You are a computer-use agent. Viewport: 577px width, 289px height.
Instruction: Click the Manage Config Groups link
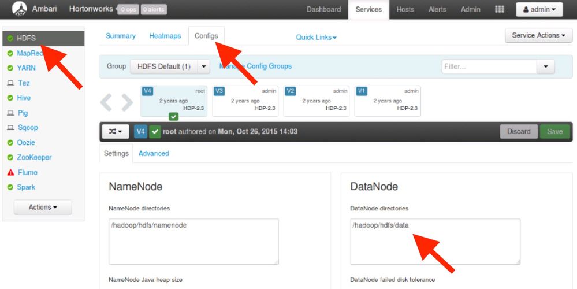(255, 66)
